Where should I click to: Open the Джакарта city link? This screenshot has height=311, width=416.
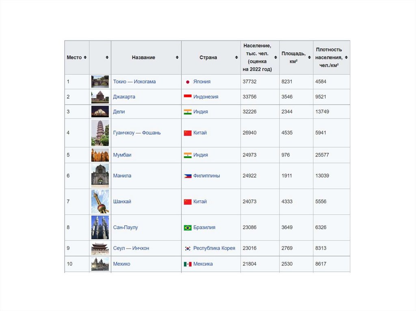click(124, 97)
